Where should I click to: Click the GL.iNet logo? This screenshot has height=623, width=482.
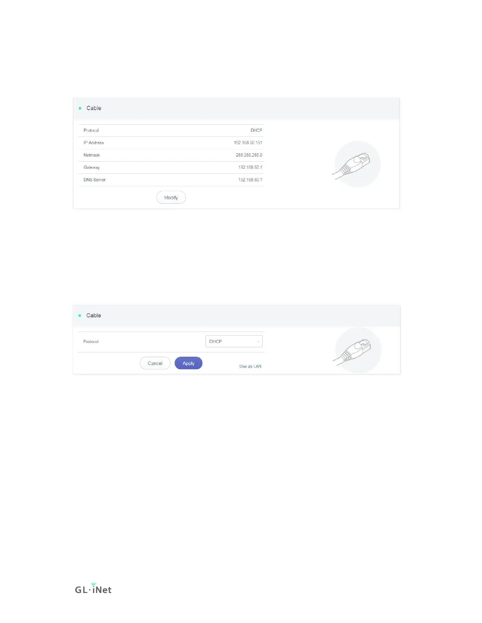[93, 588]
